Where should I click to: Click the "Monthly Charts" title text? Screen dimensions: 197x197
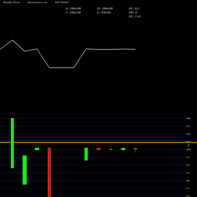pyautogui.click(x=11, y=2)
